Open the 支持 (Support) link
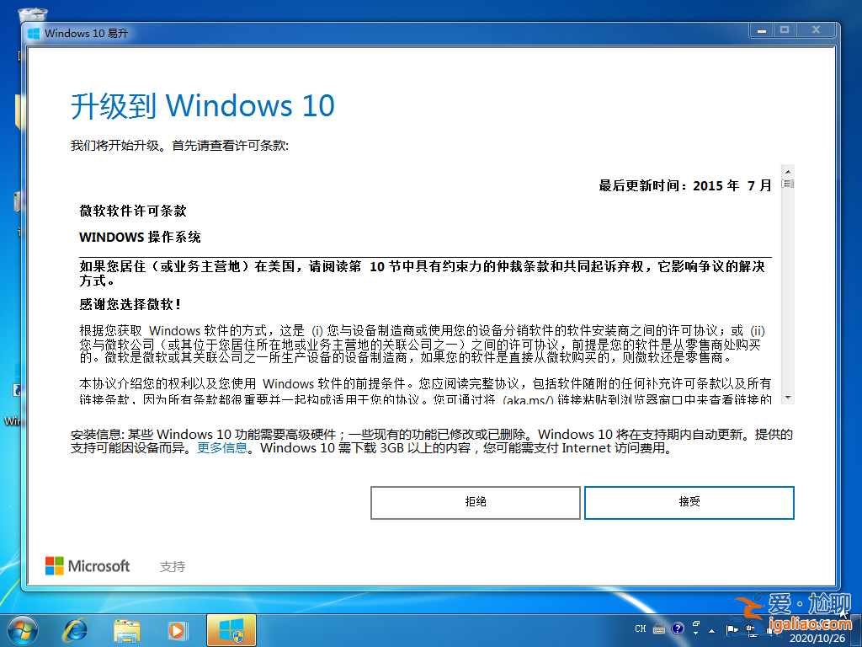 [x=173, y=566]
